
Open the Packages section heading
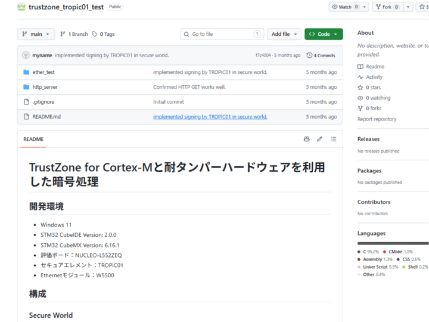coord(369,171)
